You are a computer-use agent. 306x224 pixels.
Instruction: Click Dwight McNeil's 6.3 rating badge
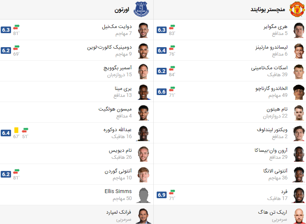point(6,30)
